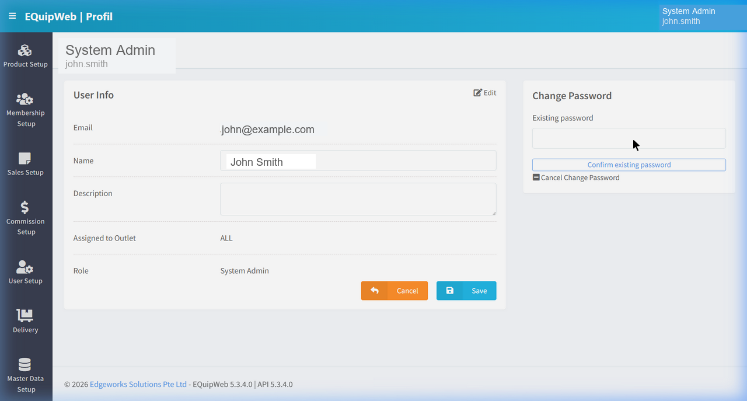Click the reply arrow icon on Cancel
This screenshot has height=401, width=747.
(375, 291)
